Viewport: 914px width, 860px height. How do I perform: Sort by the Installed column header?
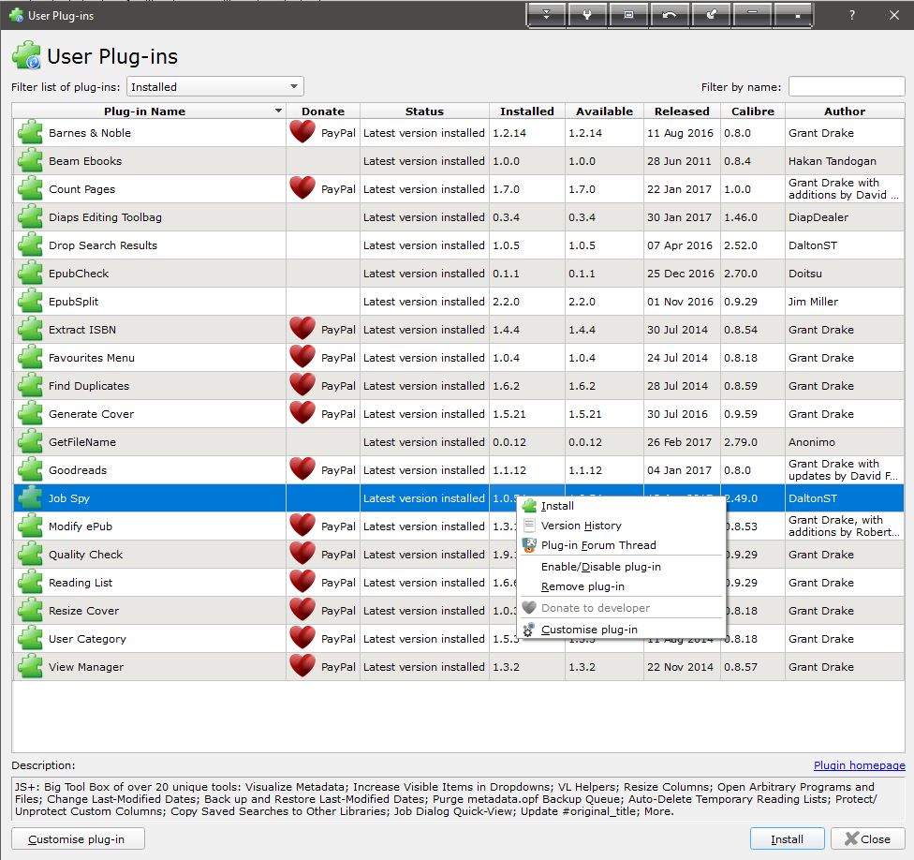tap(527, 111)
